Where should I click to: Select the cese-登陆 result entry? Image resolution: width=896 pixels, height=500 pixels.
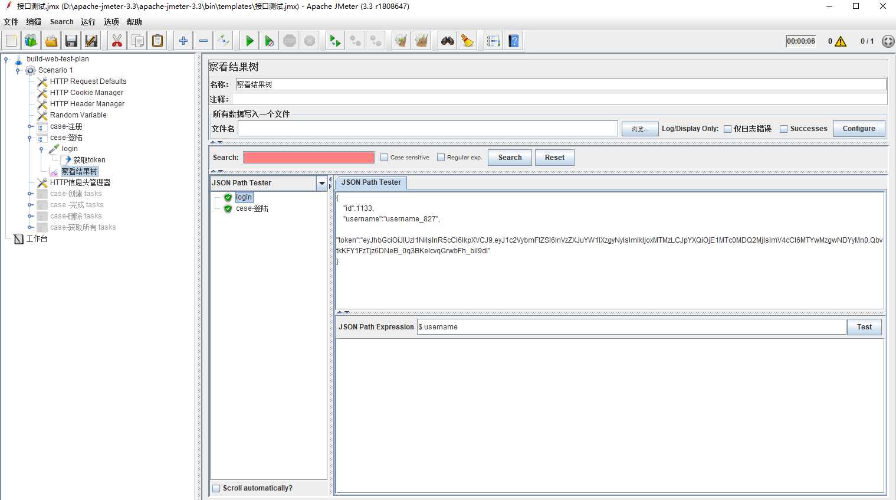(252, 208)
